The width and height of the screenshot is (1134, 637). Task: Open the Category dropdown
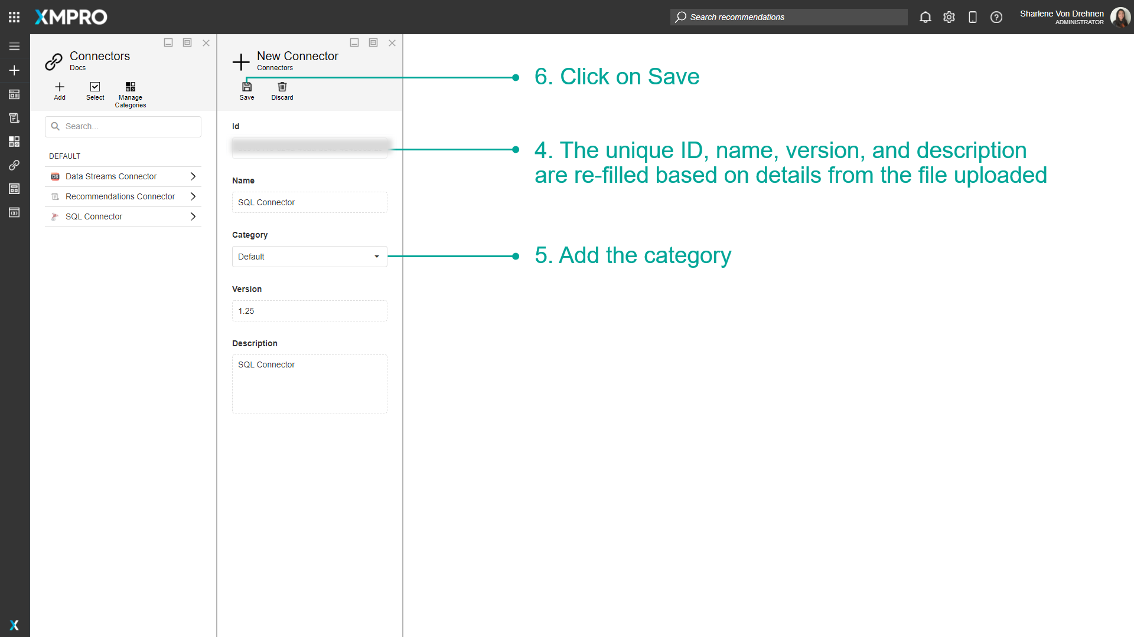[x=309, y=257]
